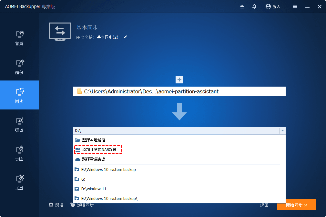Collapse the destination dropdown arrow
The height and width of the screenshot is (217, 326).
(282, 131)
